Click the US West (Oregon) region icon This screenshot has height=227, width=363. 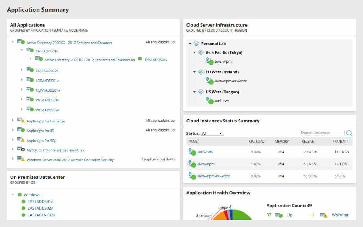[x=201, y=92]
